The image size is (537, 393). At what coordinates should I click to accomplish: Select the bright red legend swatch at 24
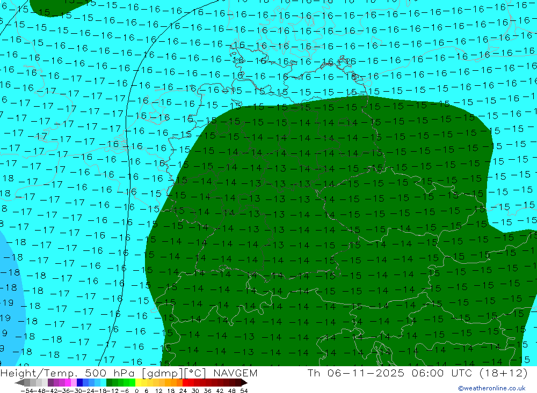point(185,382)
